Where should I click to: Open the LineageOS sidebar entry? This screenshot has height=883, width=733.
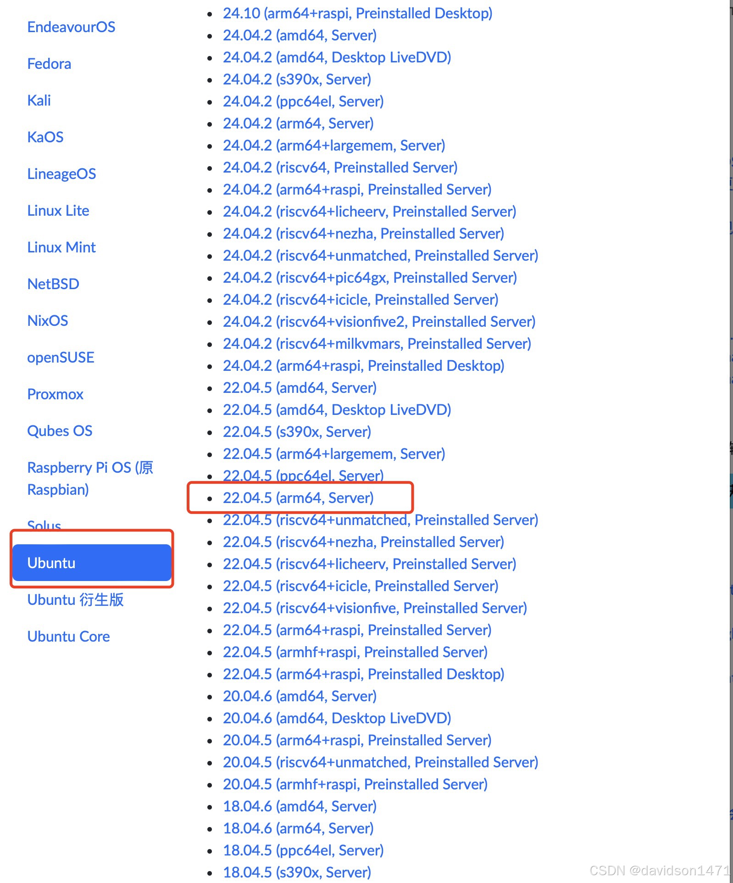(61, 174)
